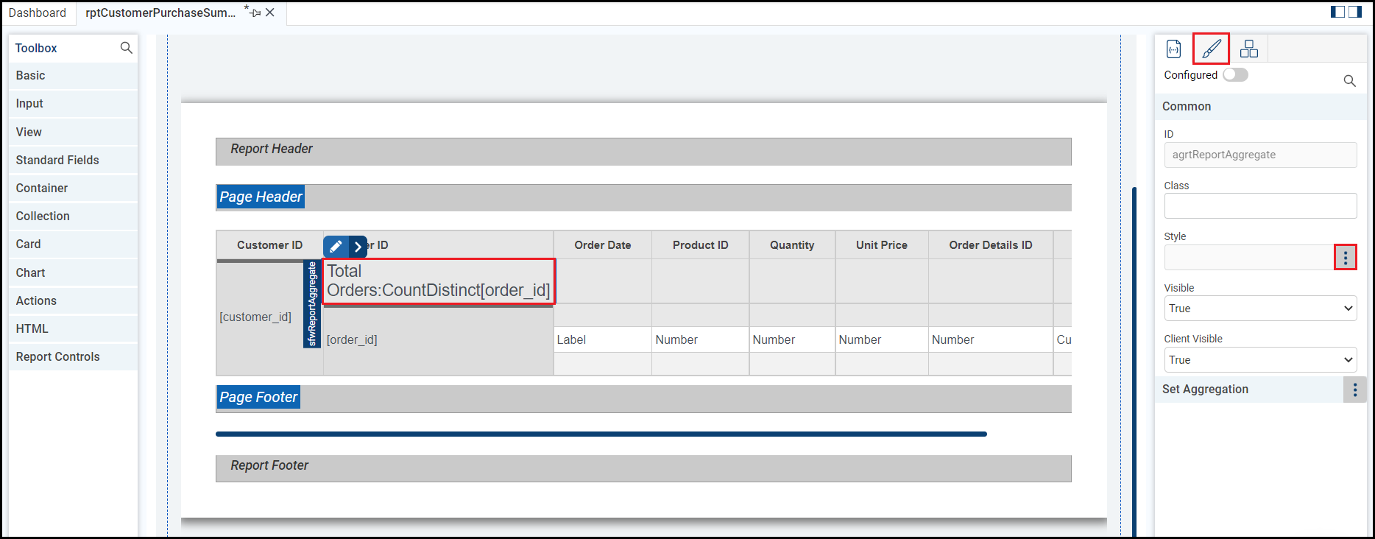This screenshot has width=1375, height=539.
Task: Click the properties panel search icon
Action: tap(1349, 81)
